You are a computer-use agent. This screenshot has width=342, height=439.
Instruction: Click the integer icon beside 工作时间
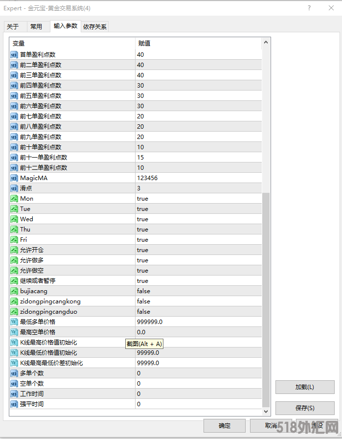14,393
